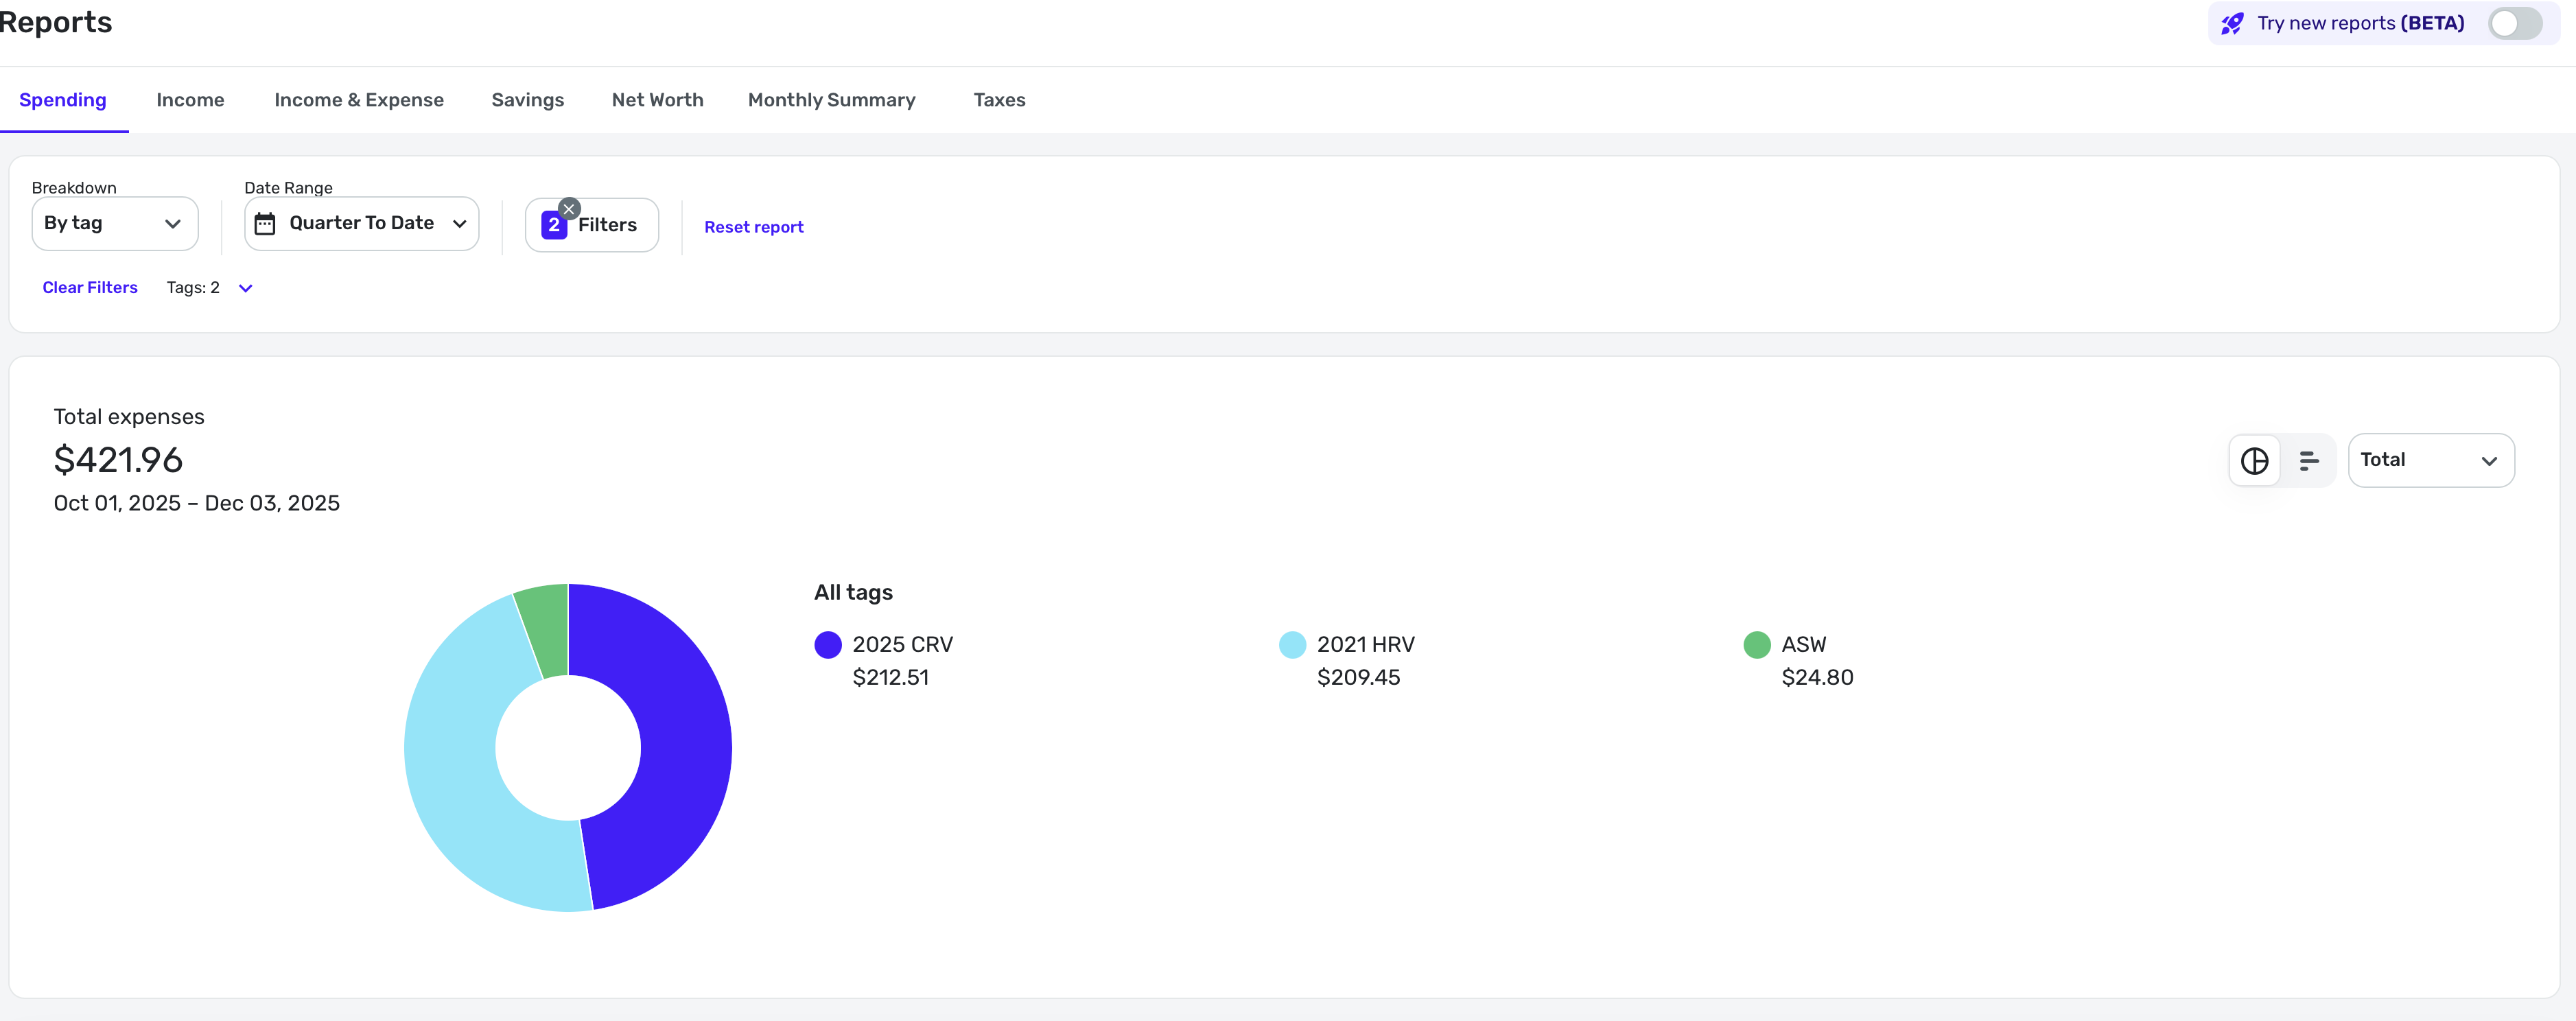2576x1021 pixels.
Task: Open the By tag breakdown dropdown
Action: tap(114, 224)
